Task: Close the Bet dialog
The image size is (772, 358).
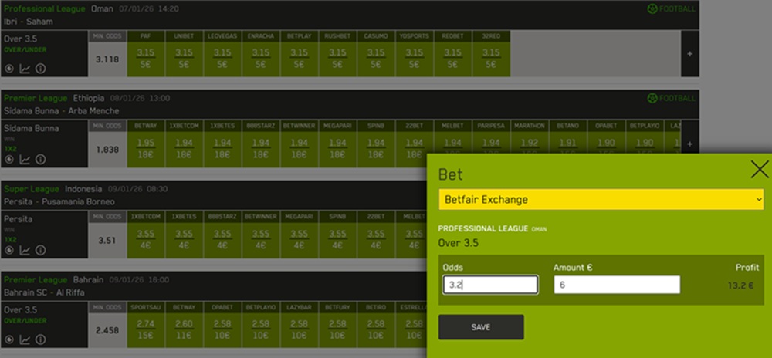Action: click(760, 169)
